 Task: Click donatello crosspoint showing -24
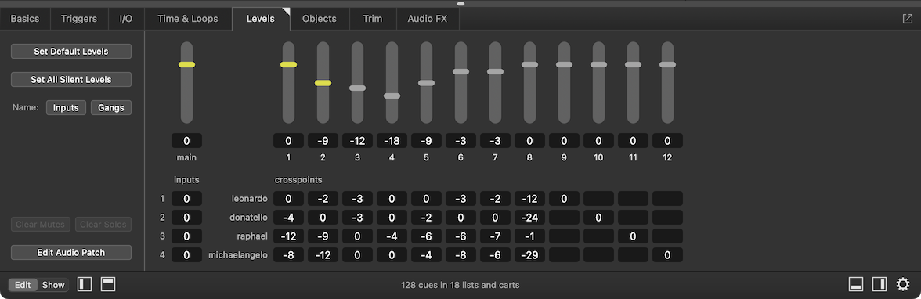tap(529, 218)
